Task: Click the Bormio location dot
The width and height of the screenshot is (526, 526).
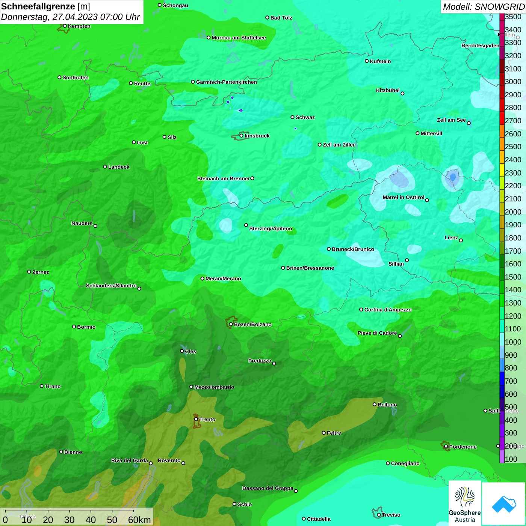Action: click(x=74, y=326)
